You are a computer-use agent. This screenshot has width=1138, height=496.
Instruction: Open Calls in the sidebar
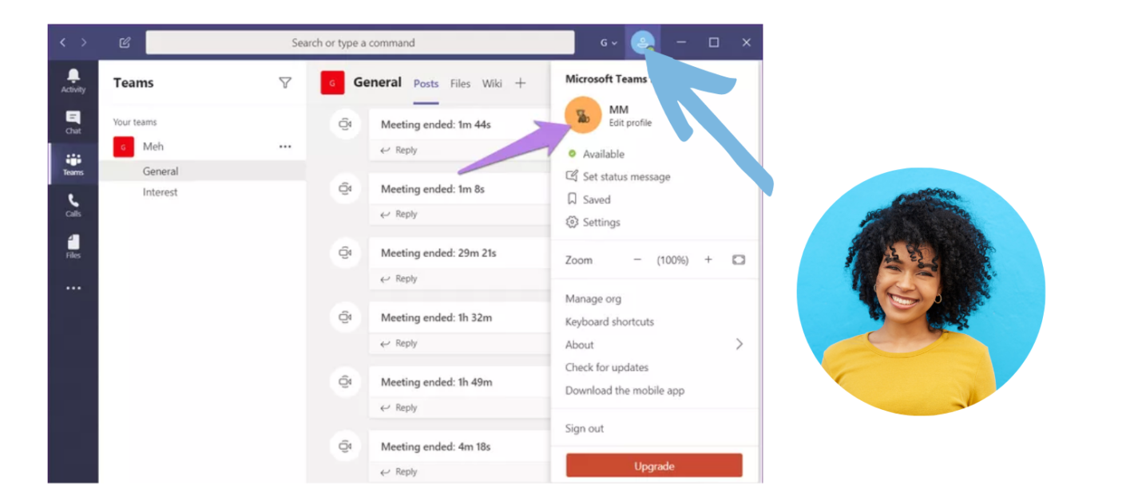click(x=73, y=205)
